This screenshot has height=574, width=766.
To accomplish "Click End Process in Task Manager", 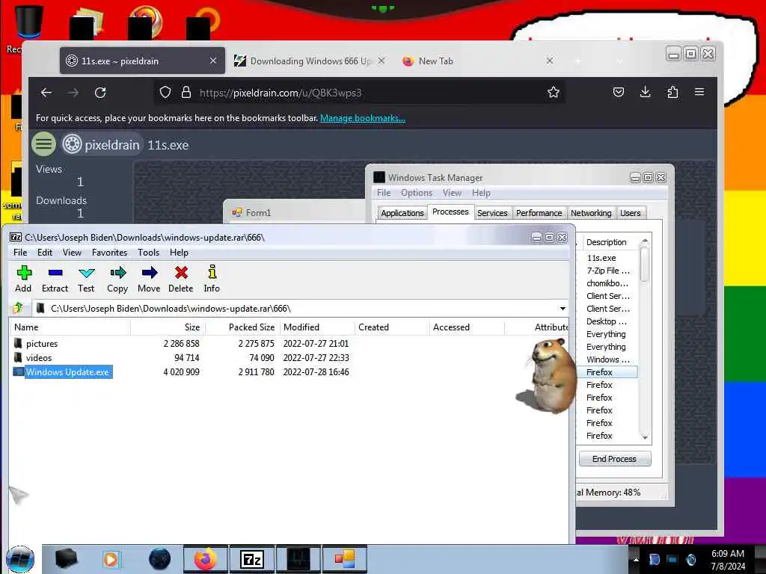I will pyautogui.click(x=614, y=459).
